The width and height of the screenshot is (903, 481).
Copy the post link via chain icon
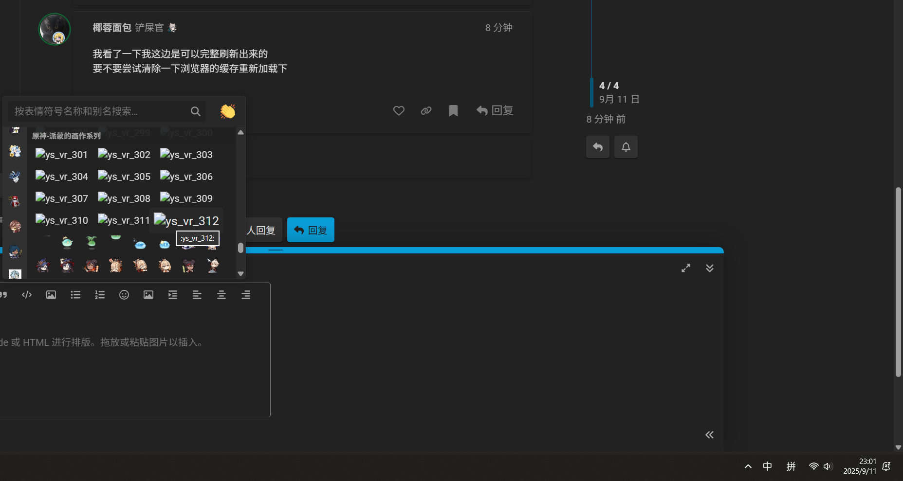click(426, 111)
